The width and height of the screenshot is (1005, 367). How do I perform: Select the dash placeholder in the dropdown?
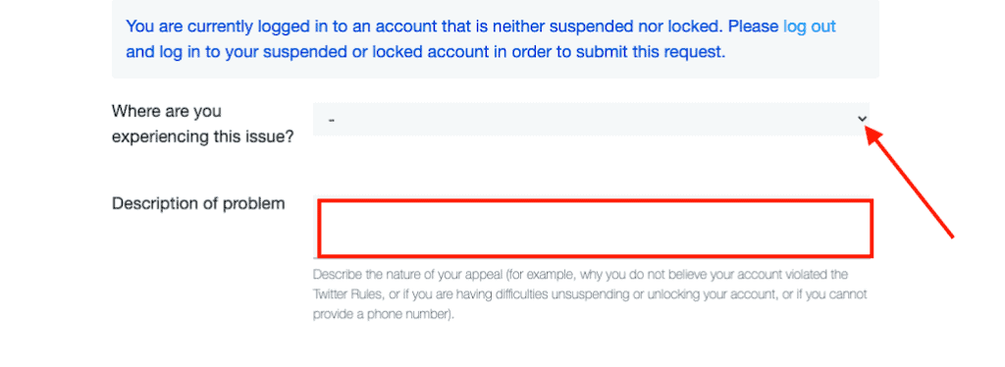332,120
